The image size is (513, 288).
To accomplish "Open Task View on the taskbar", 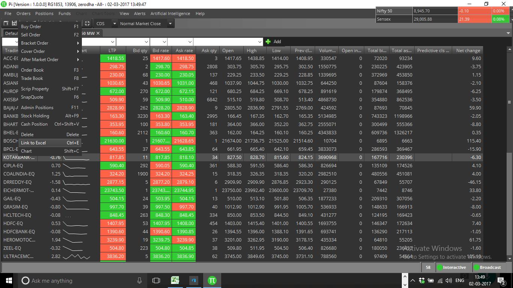I will pyautogui.click(x=156, y=280).
